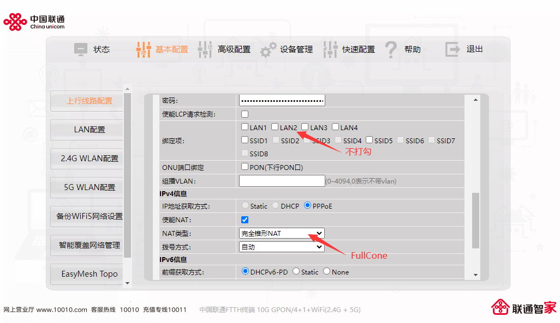Click the 退出 (Exit) logout icon
The height and width of the screenshot is (323, 560).
coord(452,49)
